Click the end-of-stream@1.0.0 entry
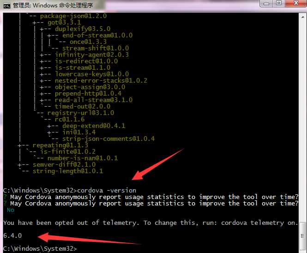The height and width of the screenshot is (253, 307). tap(97, 36)
